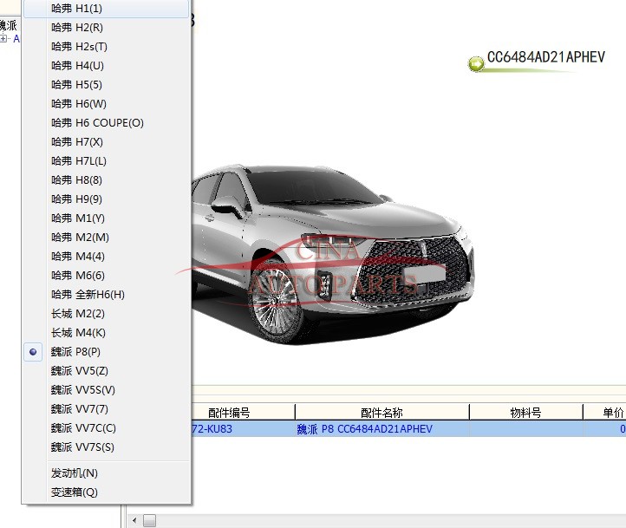Click the CC6484AD21APHEV model label

[546, 58]
